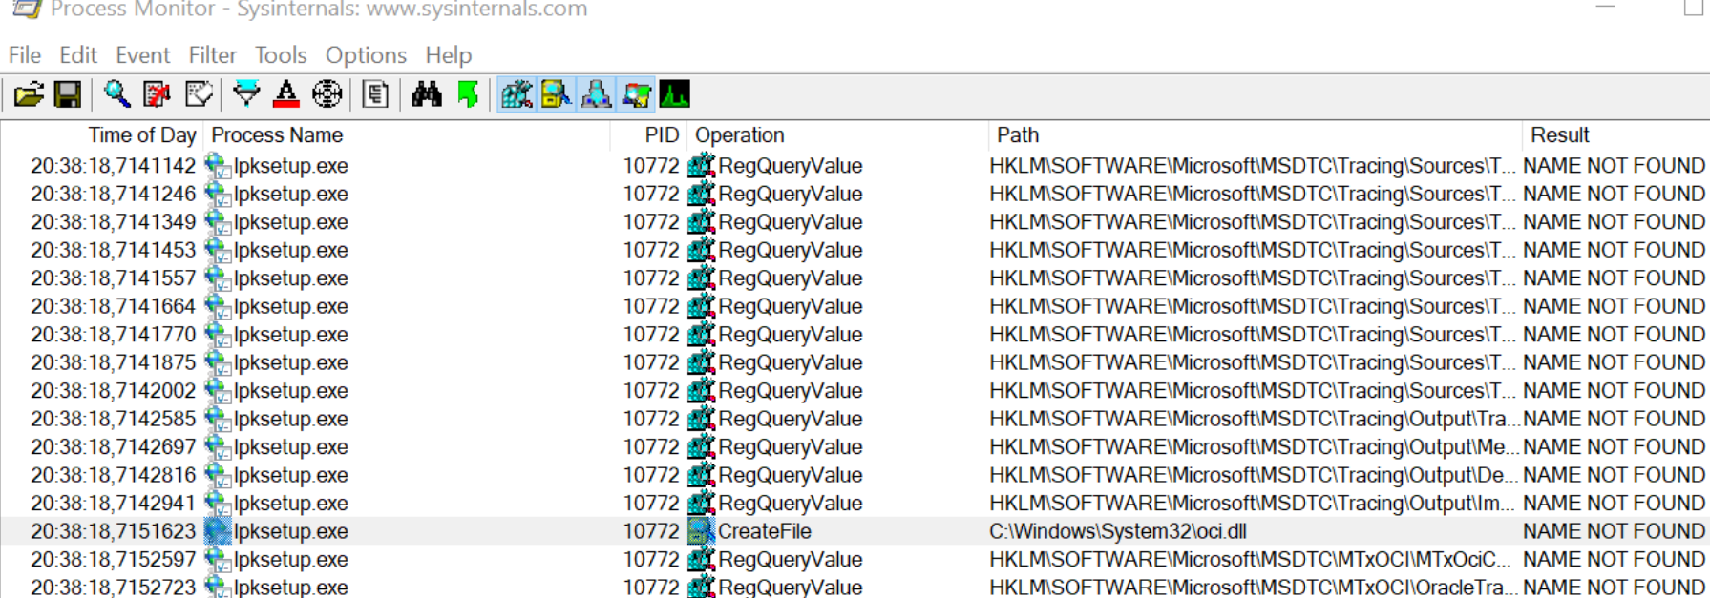Click the Process Name column header

[x=407, y=135]
